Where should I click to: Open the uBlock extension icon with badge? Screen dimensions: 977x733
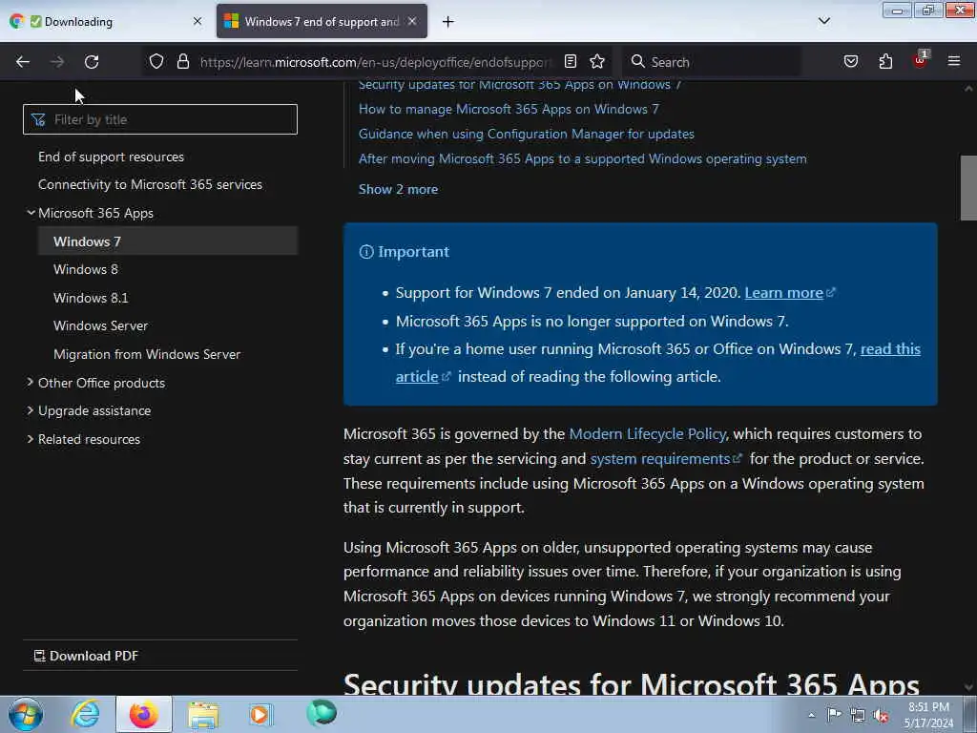(x=921, y=60)
